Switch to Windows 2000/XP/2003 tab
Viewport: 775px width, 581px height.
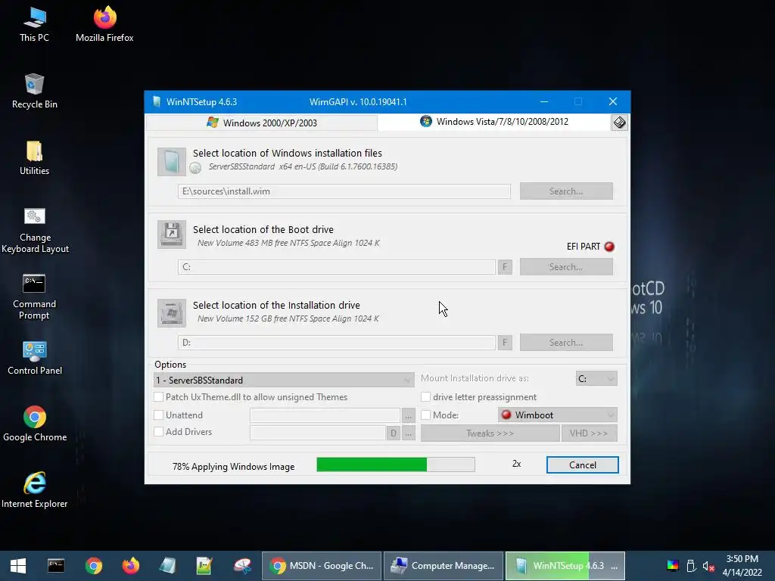tap(262, 123)
